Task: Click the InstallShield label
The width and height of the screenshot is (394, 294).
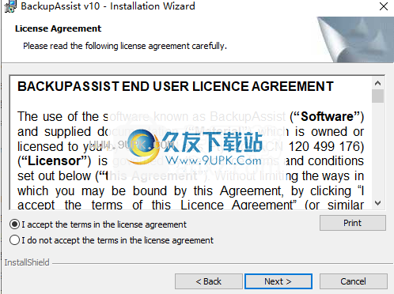Action: pos(27,262)
